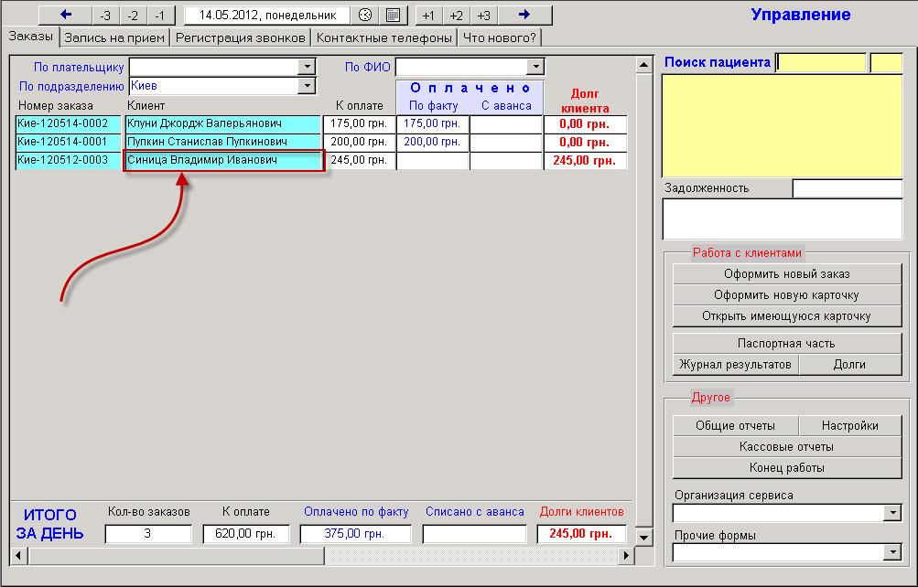Click the Долги клиентов total field

(x=581, y=534)
